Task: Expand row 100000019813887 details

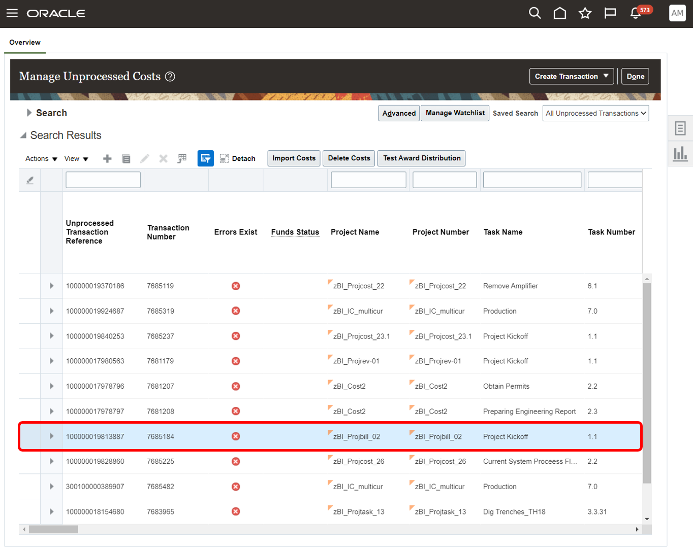Action: point(51,436)
